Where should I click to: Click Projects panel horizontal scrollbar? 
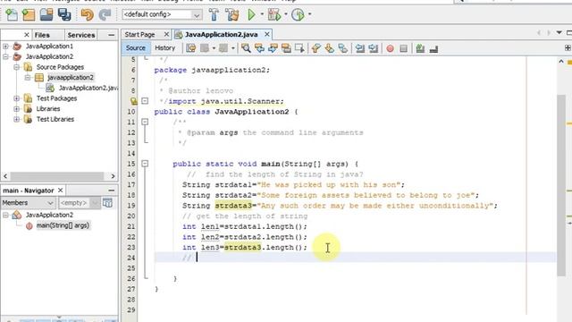(56, 176)
